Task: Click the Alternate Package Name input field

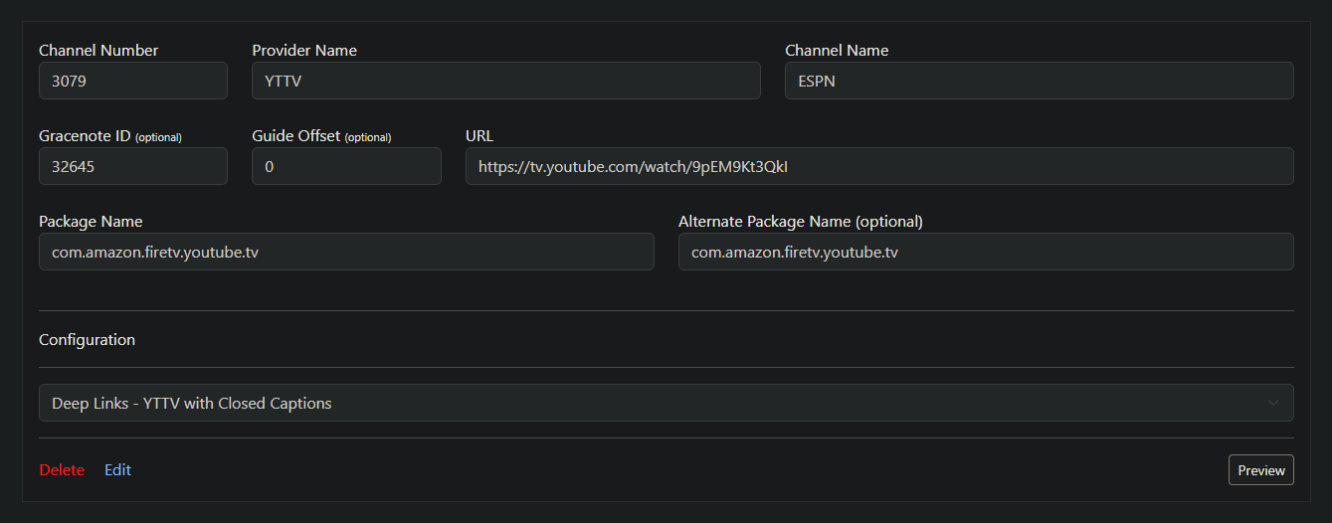Action: tap(985, 253)
